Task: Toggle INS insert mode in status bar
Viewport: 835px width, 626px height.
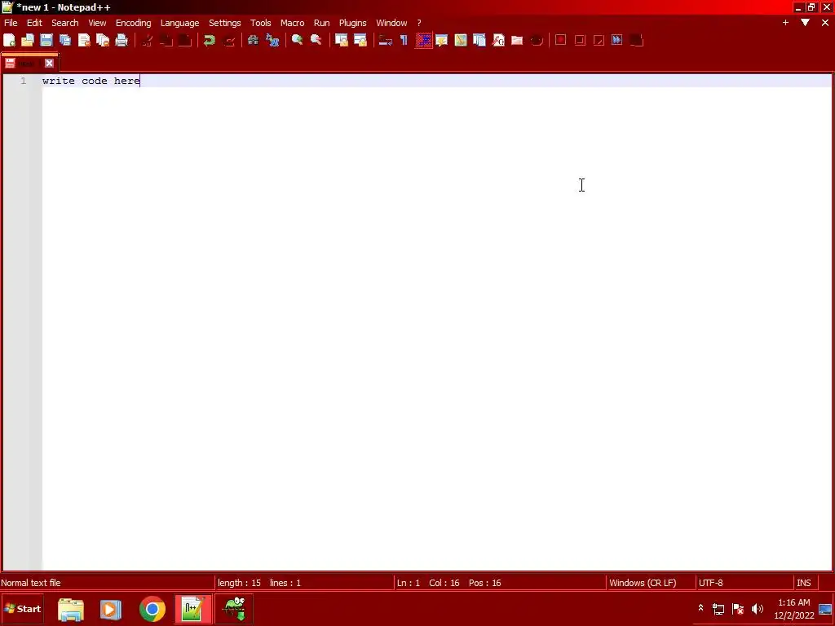Action: pos(803,583)
